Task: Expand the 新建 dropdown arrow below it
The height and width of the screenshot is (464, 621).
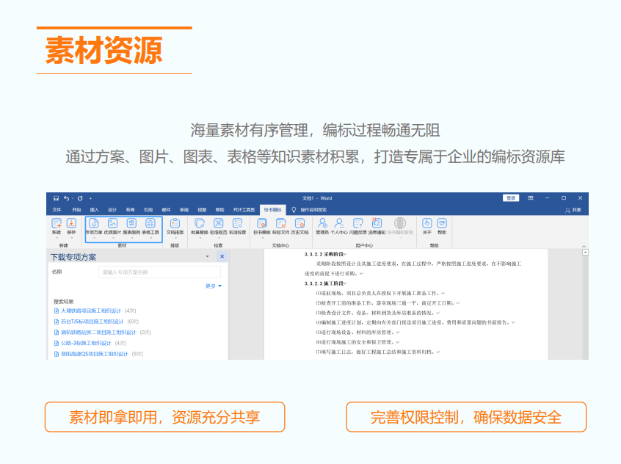Action: [57, 238]
